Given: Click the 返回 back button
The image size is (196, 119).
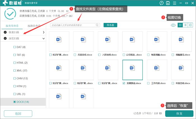Looking at the screenshot, I should [18, 113].
